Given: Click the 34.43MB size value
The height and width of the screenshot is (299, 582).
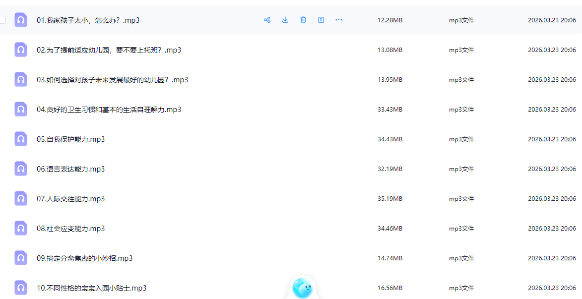Looking at the screenshot, I should tap(389, 139).
